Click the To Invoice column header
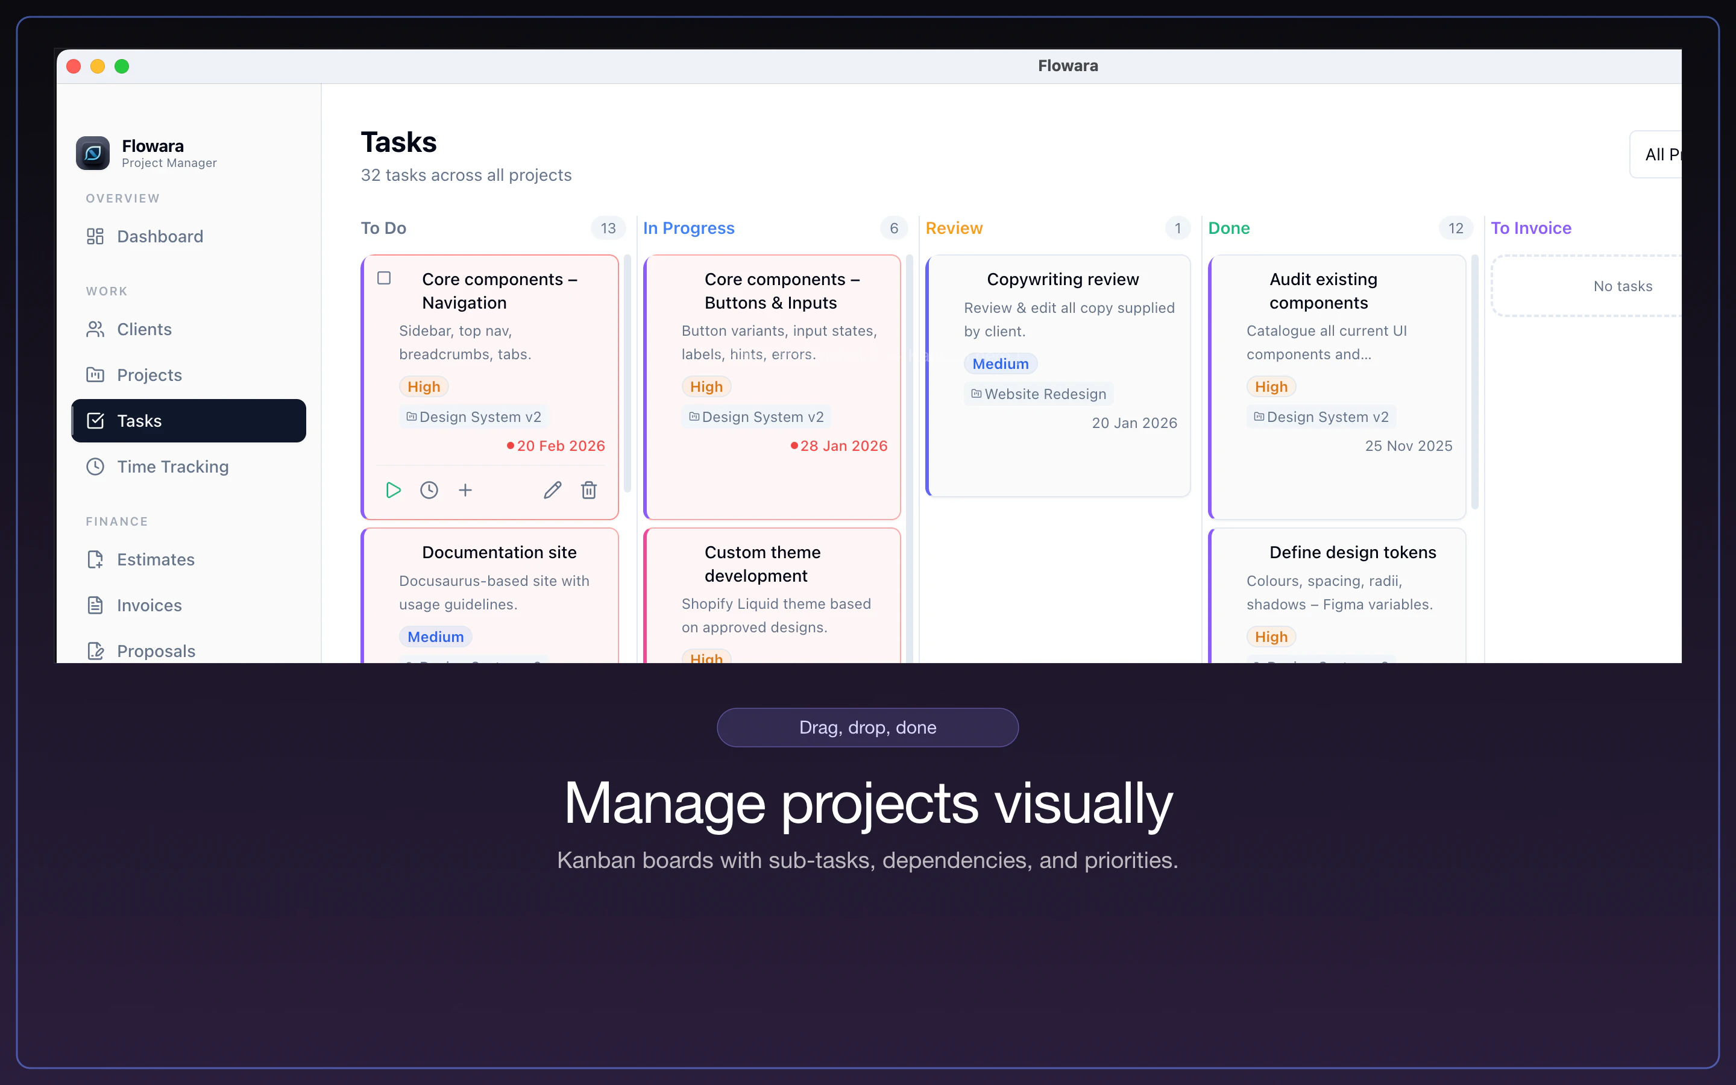Screen dimensions: 1736x1085 click(x=1531, y=228)
